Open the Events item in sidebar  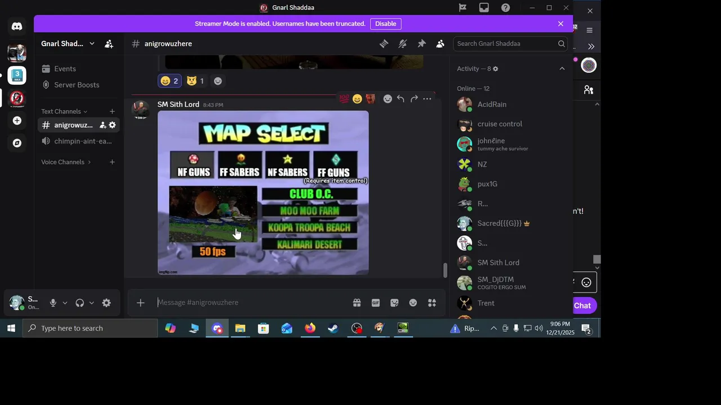point(79,69)
